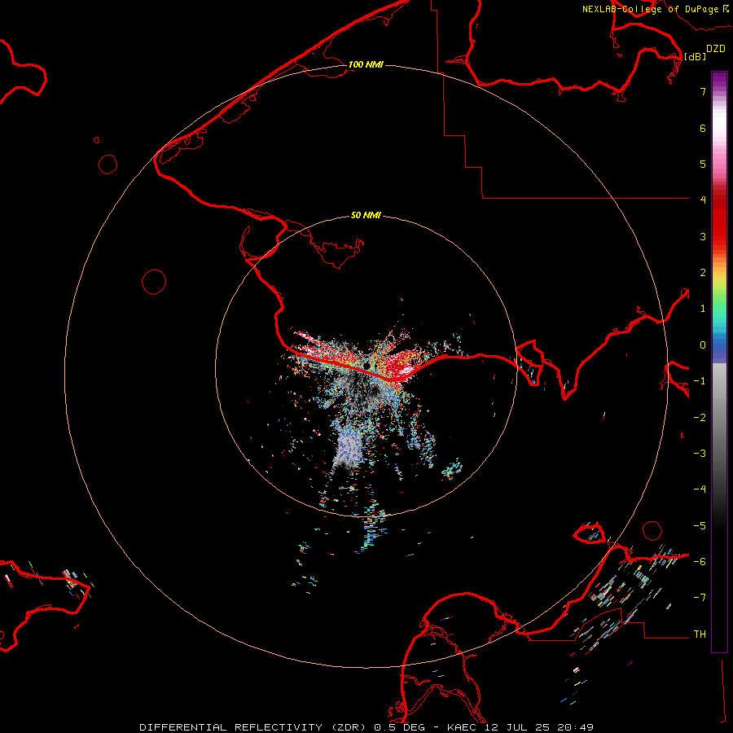Image resolution: width=733 pixels, height=733 pixels.
Task: Click the "TH" label on the color scale
Action: click(700, 634)
